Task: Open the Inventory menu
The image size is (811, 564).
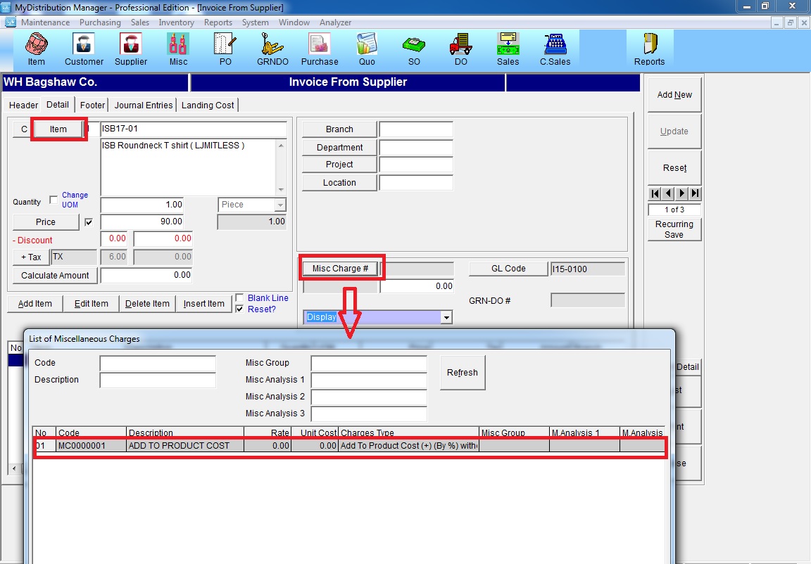Action: 176,23
